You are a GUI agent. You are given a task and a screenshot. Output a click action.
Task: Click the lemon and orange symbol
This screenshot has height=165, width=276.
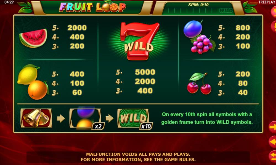(33, 82)
